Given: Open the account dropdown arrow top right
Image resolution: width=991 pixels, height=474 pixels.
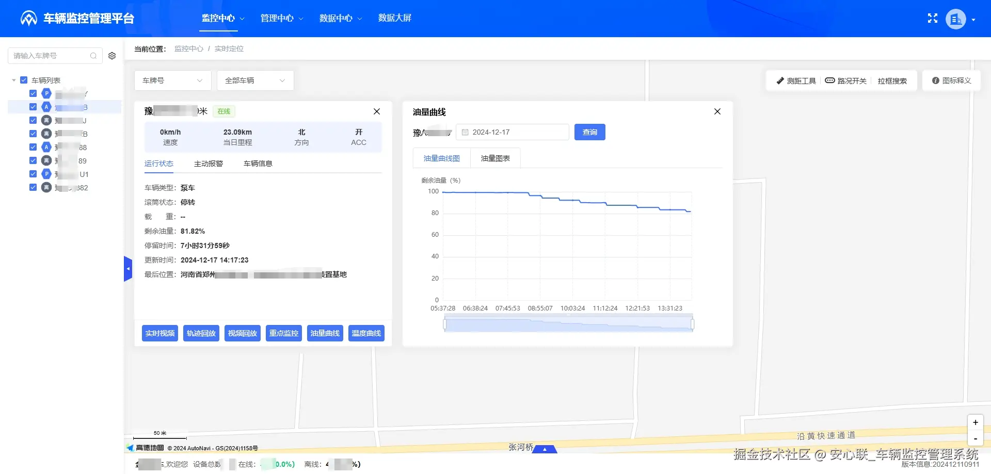Looking at the screenshot, I should (974, 20).
